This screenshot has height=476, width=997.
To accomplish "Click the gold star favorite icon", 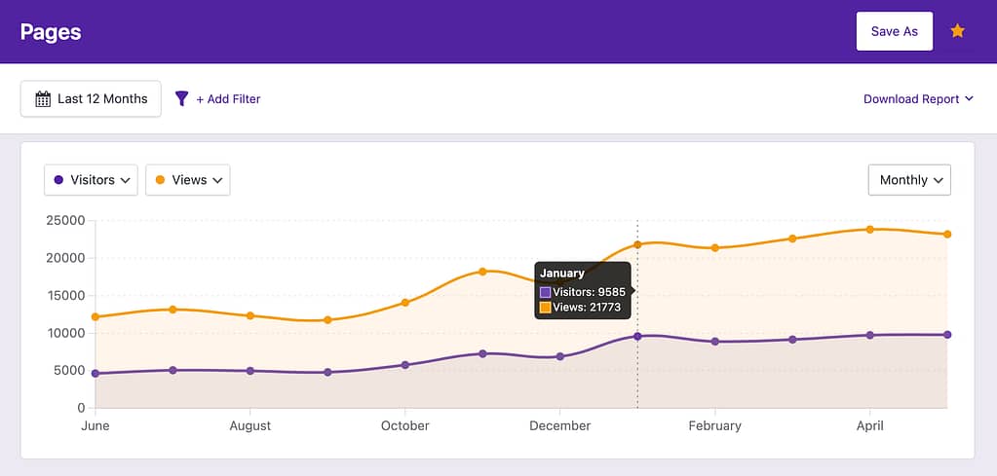I will coord(957,31).
